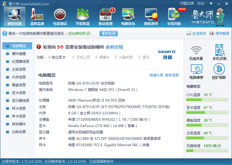Click 主程序版本 3.72.14.1056 in status bar
Viewport: 232px width, 165px height.
pos(22,162)
